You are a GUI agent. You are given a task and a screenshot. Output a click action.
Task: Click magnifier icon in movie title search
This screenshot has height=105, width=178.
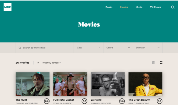click(x=20, y=48)
